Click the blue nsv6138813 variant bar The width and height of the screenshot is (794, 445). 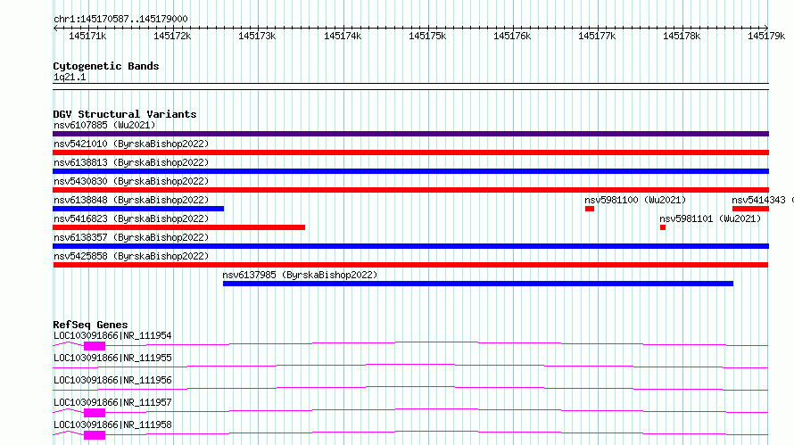pos(410,171)
